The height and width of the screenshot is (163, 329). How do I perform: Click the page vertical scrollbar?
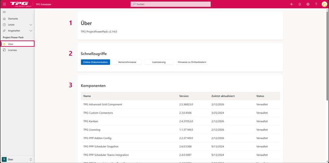tap(327, 56)
